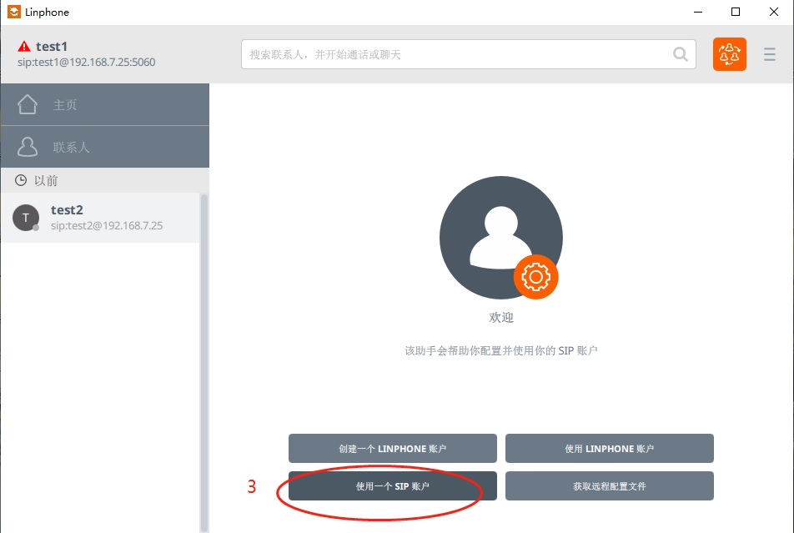Click 创建一个 LINPHONE 账户 button
Viewport: 794px width, 533px height.
pos(392,448)
